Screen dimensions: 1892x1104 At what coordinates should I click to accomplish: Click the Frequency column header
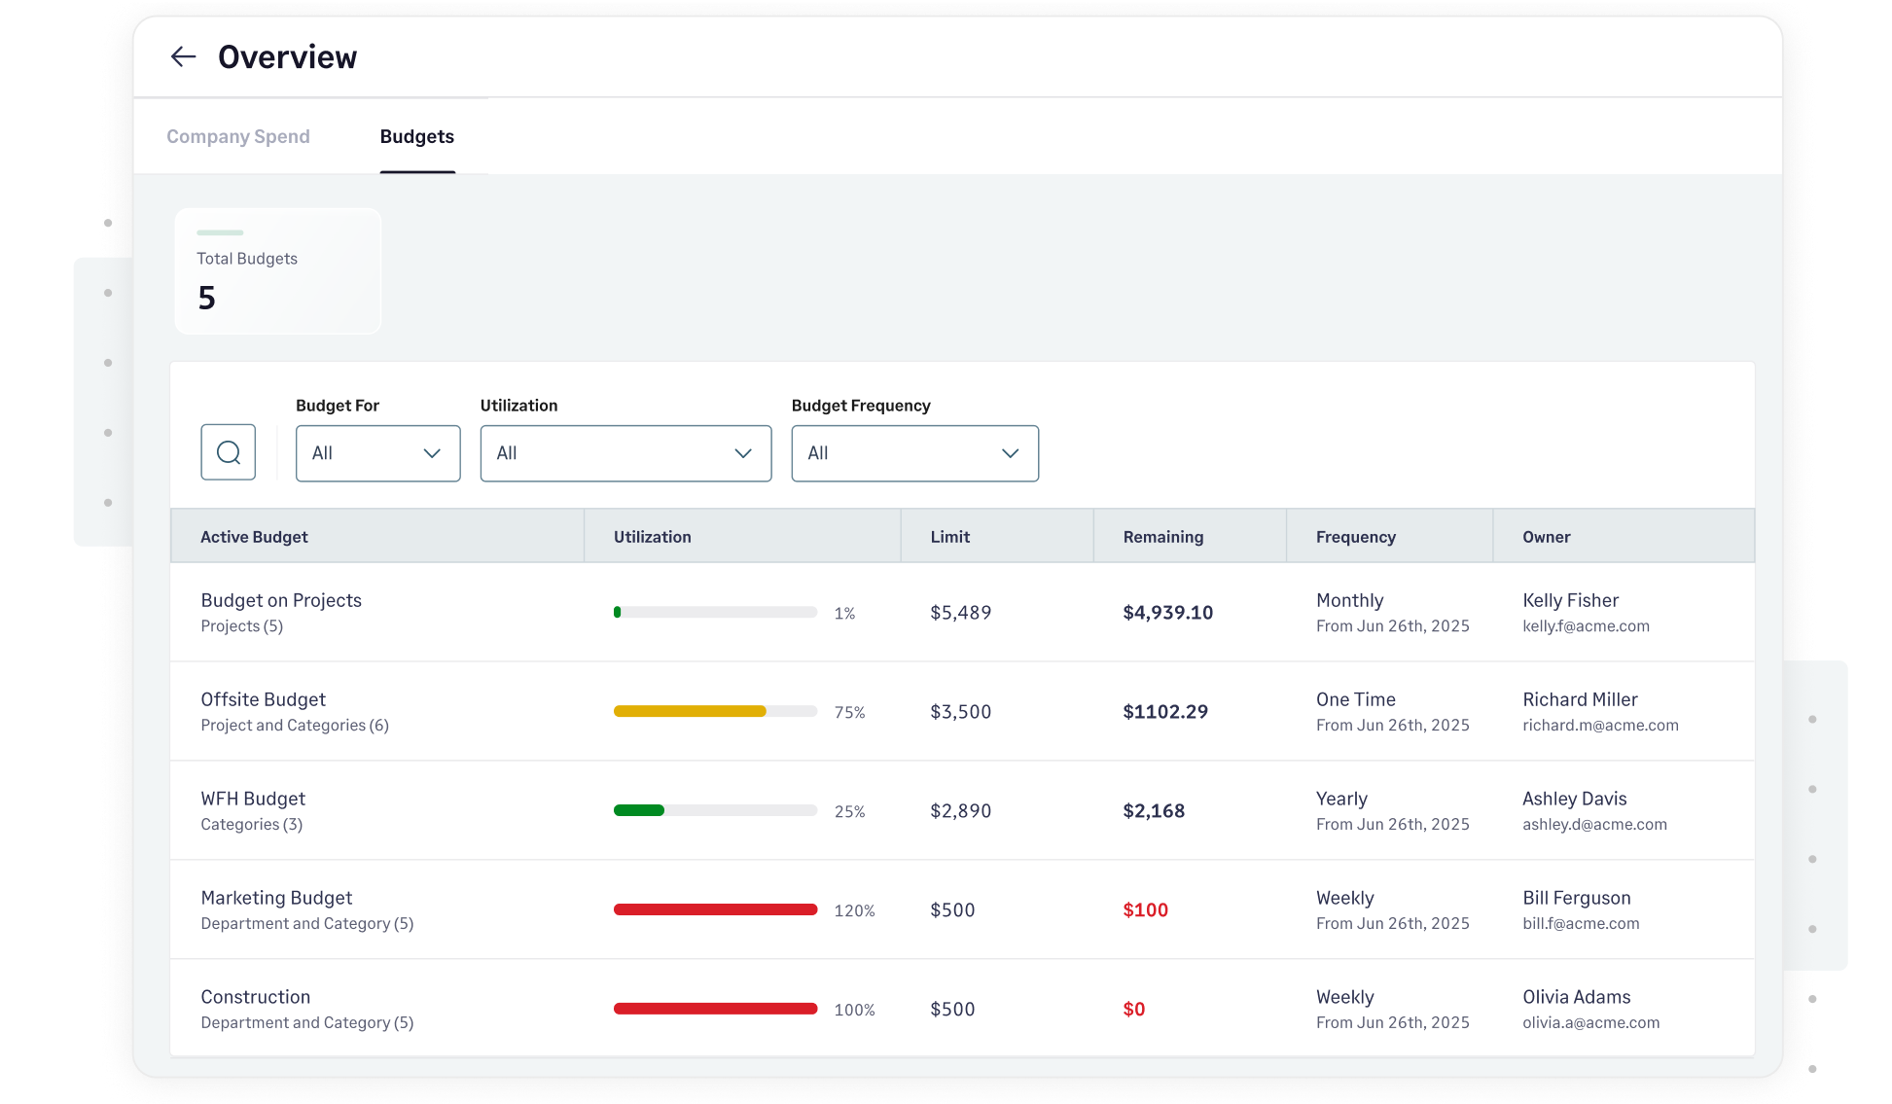pos(1355,536)
